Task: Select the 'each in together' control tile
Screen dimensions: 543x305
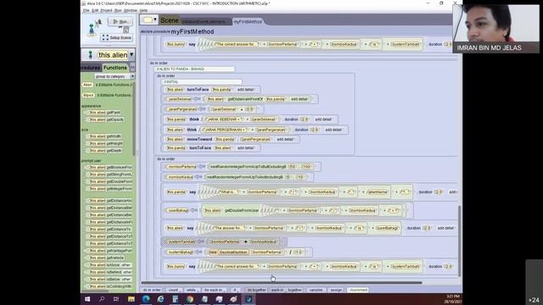Action: 287,290
